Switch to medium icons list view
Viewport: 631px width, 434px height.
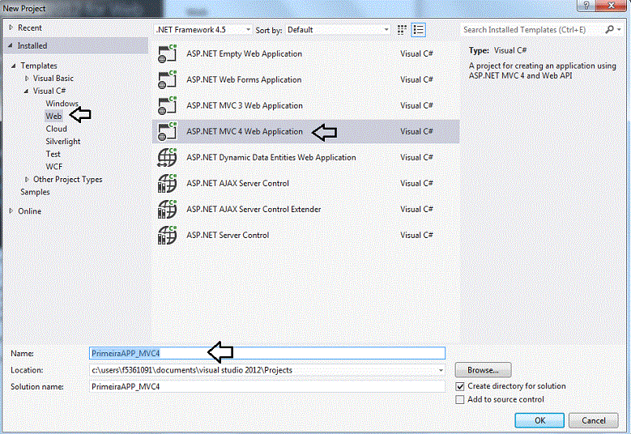point(418,30)
